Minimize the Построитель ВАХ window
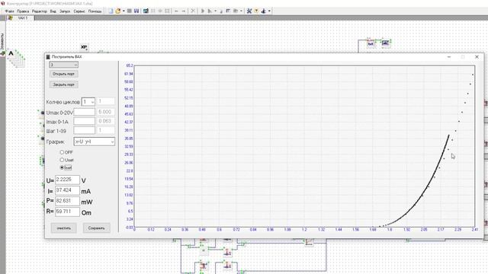Image resolution: width=488 pixels, height=274 pixels. 449,57
